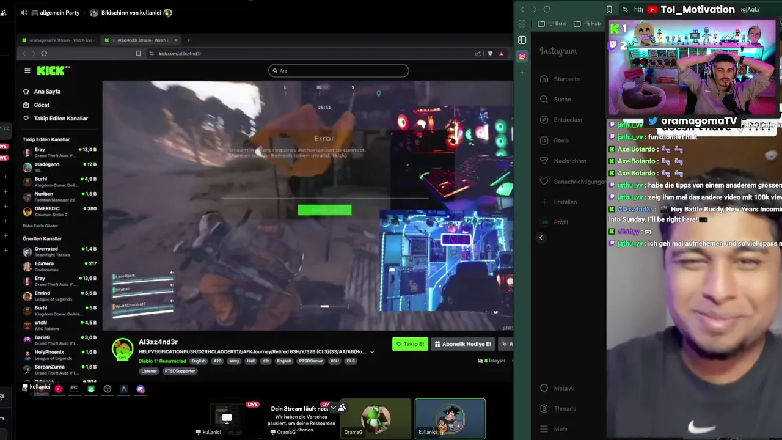Open Instagram Benachrichtigungen
782x440 pixels.
click(x=572, y=182)
